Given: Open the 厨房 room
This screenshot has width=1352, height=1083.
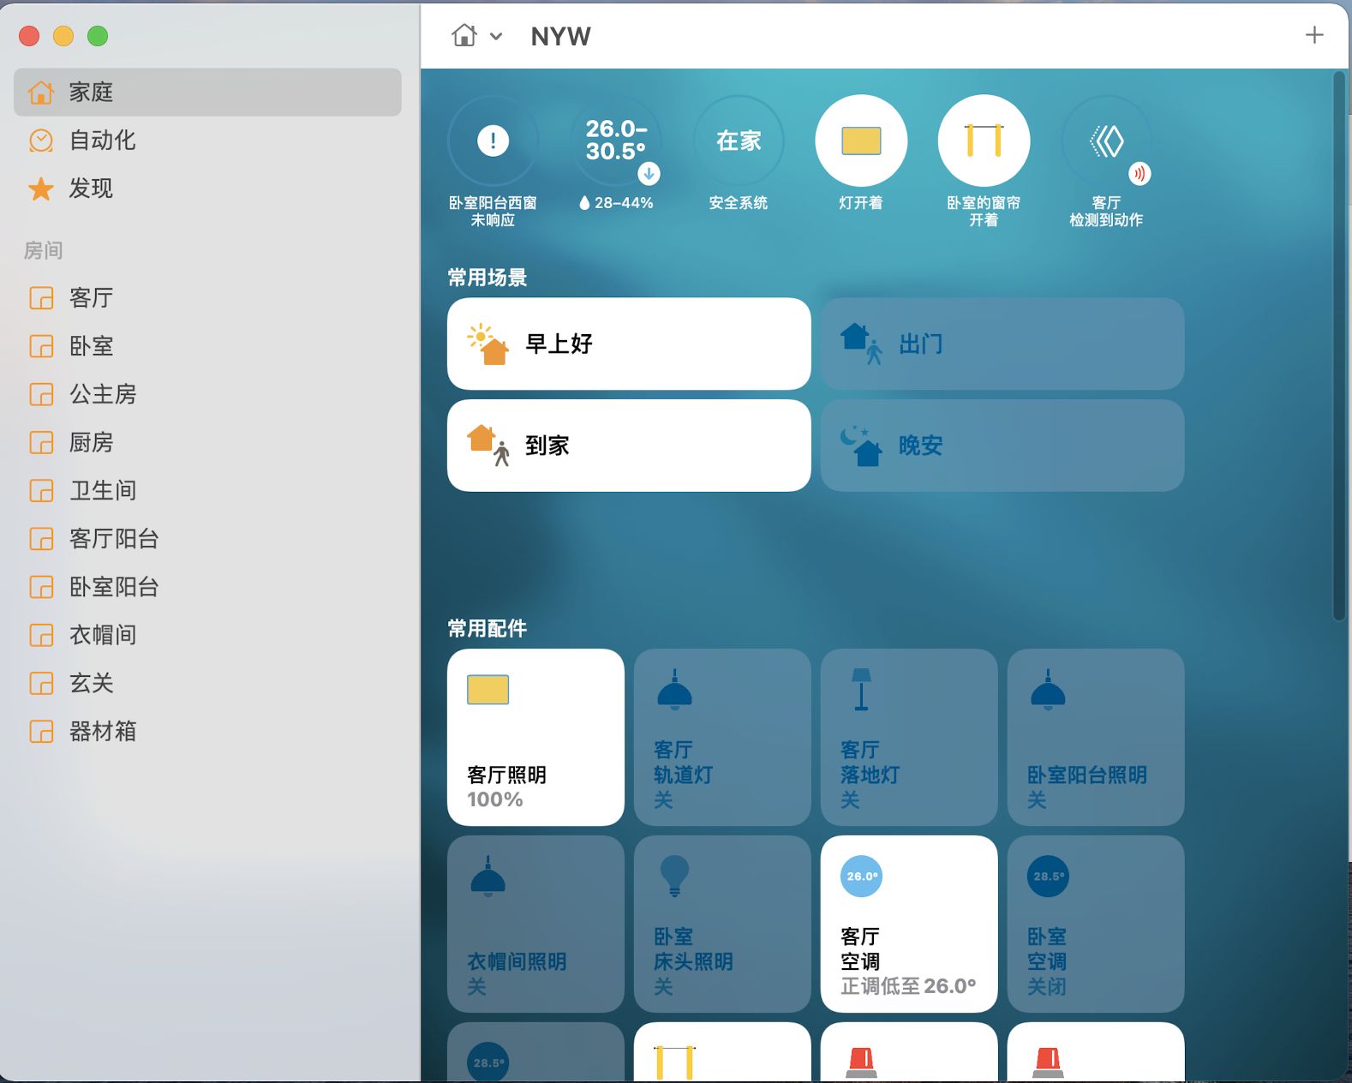Looking at the screenshot, I should point(207,442).
